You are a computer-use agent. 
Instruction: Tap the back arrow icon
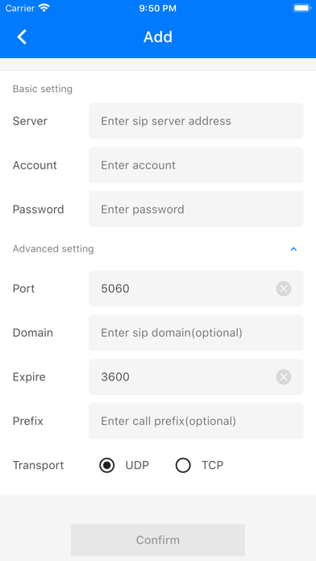pos(22,37)
